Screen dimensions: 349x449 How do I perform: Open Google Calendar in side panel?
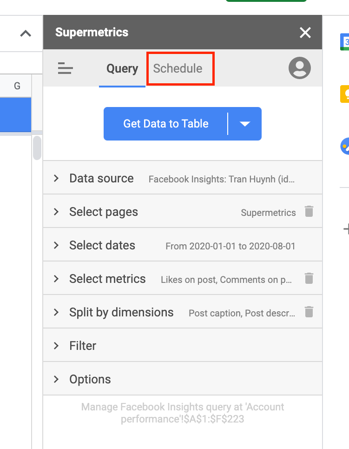coord(344,41)
